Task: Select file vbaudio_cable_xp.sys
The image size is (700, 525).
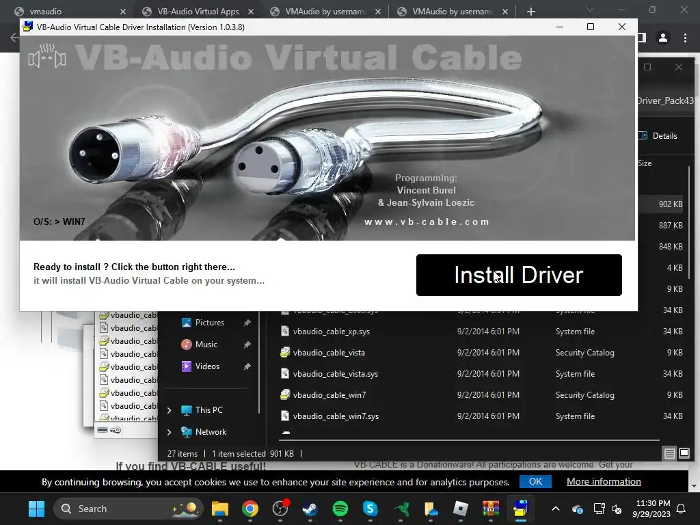Action: coord(332,332)
